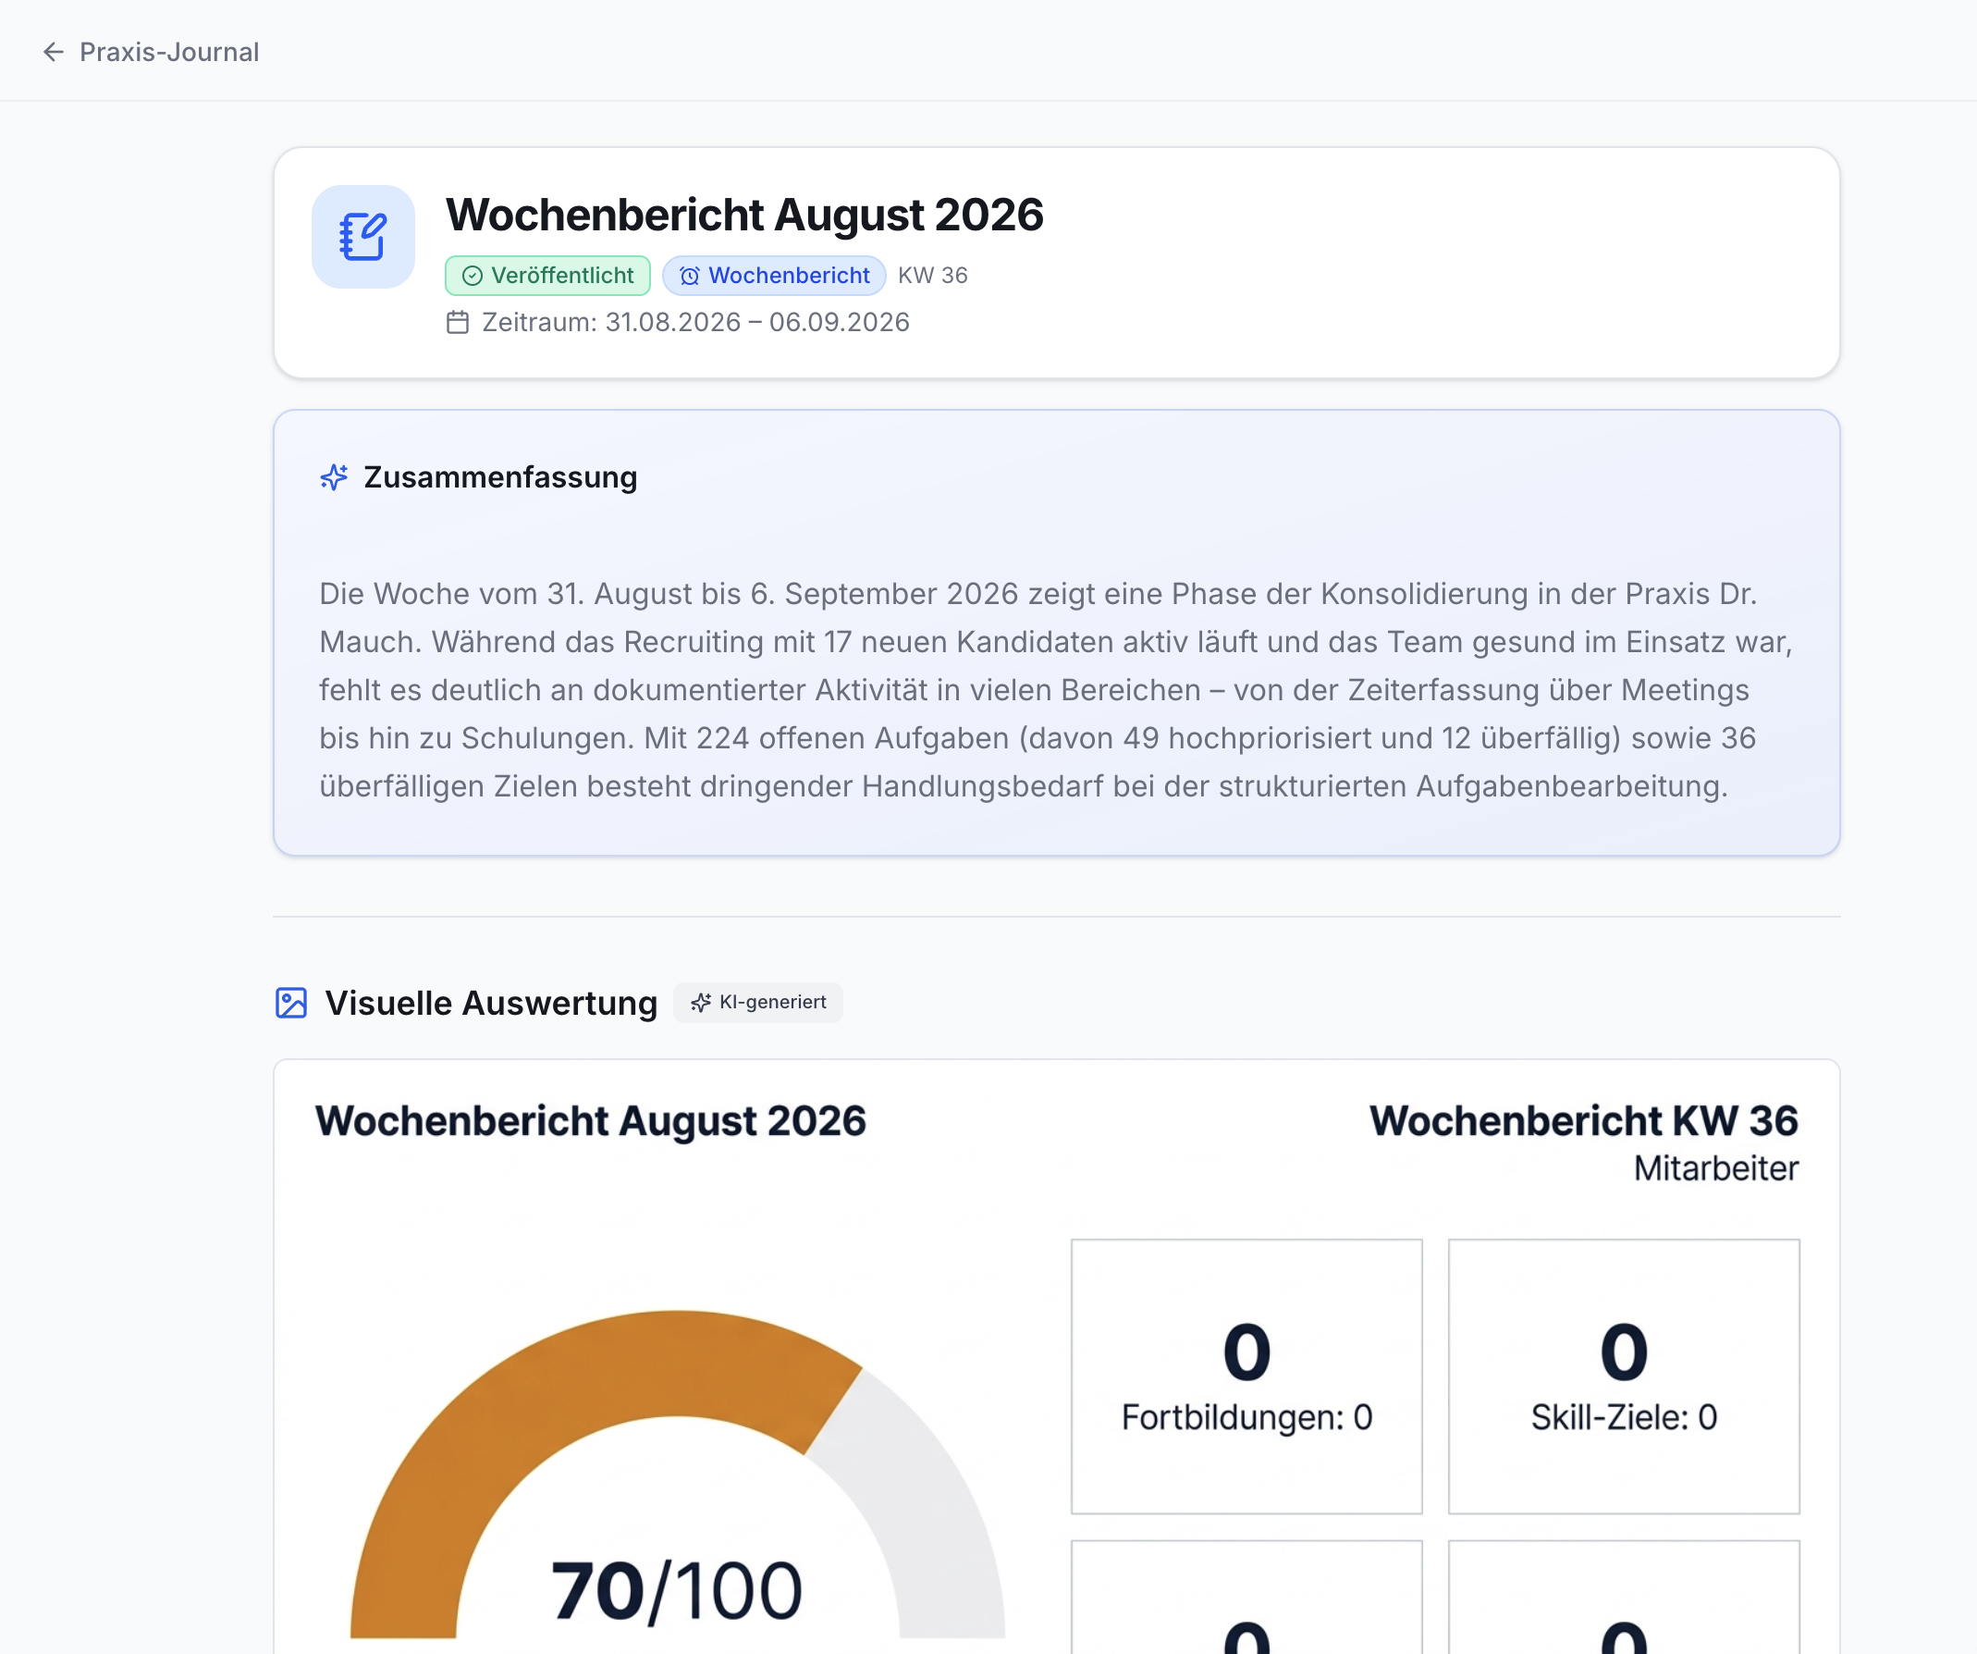Click the Skill-Ziele: 0 tile

click(x=1624, y=1377)
